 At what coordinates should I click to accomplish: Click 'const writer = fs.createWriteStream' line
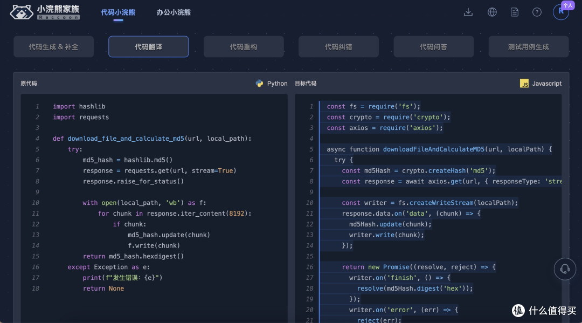[x=429, y=203]
